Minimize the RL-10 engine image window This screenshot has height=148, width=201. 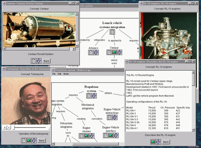[x=189, y=3]
